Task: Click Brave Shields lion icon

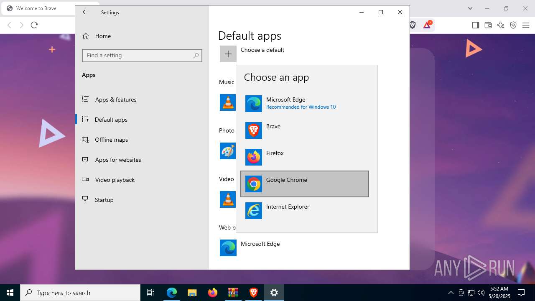Action: pyautogui.click(x=413, y=25)
